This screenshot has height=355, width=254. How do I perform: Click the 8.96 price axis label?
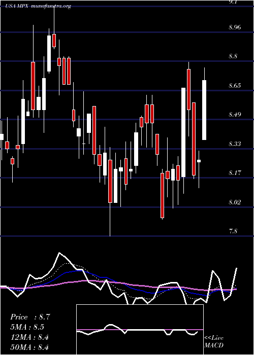point(235,27)
